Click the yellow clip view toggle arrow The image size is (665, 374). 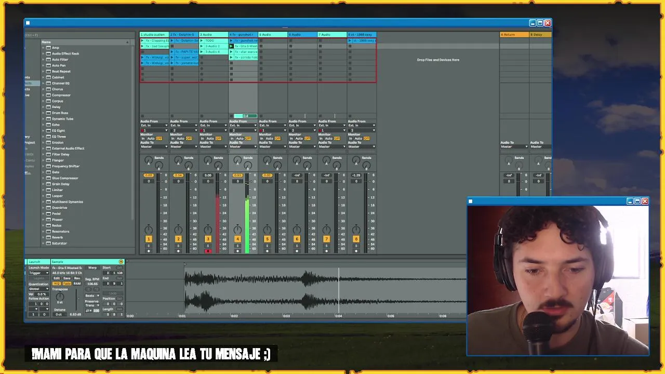tap(121, 262)
